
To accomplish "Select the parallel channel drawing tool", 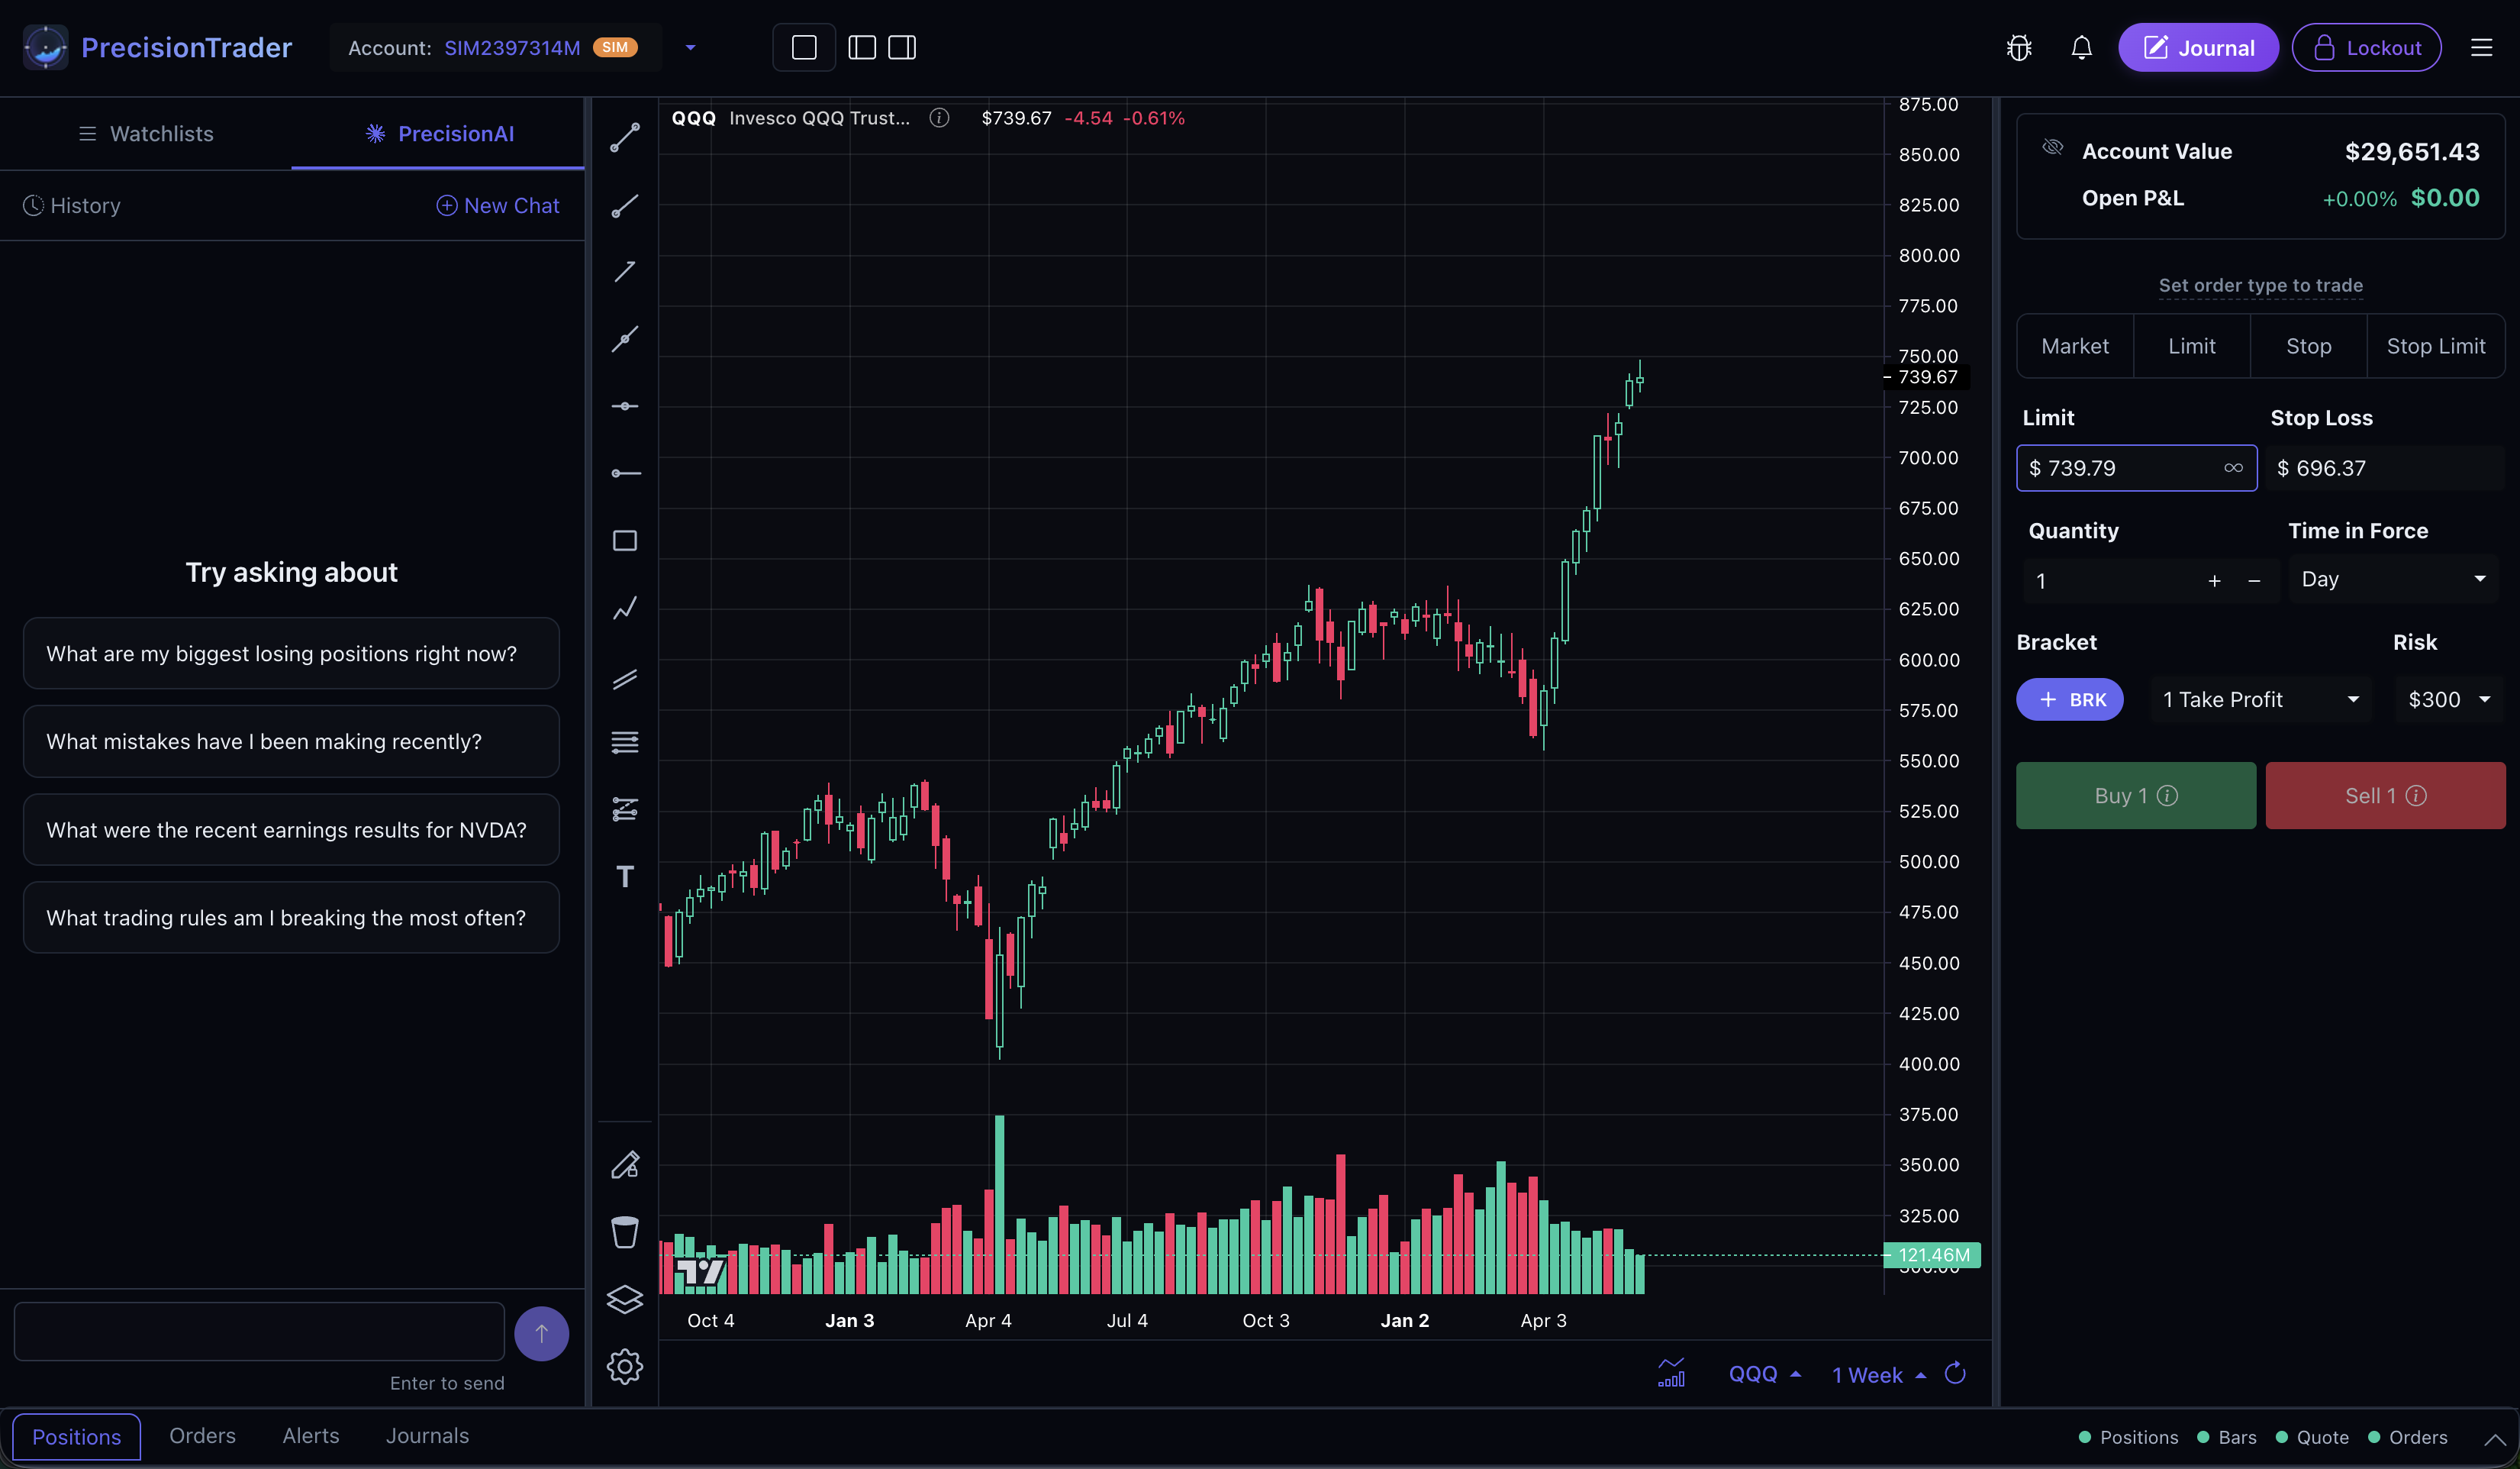I will [625, 680].
